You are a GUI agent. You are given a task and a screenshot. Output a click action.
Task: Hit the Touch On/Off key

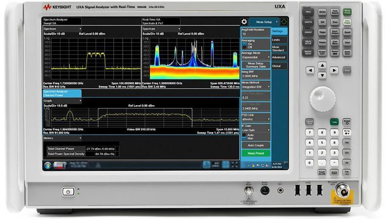click(x=322, y=173)
